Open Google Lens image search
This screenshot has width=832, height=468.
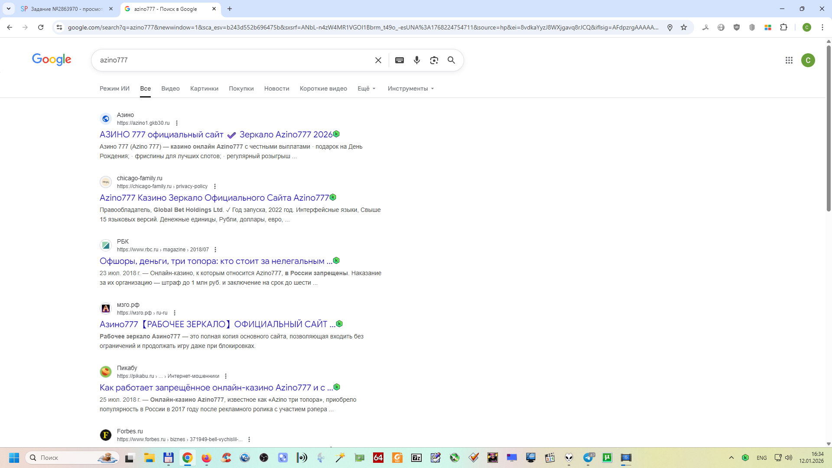pyautogui.click(x=434, y=60)
